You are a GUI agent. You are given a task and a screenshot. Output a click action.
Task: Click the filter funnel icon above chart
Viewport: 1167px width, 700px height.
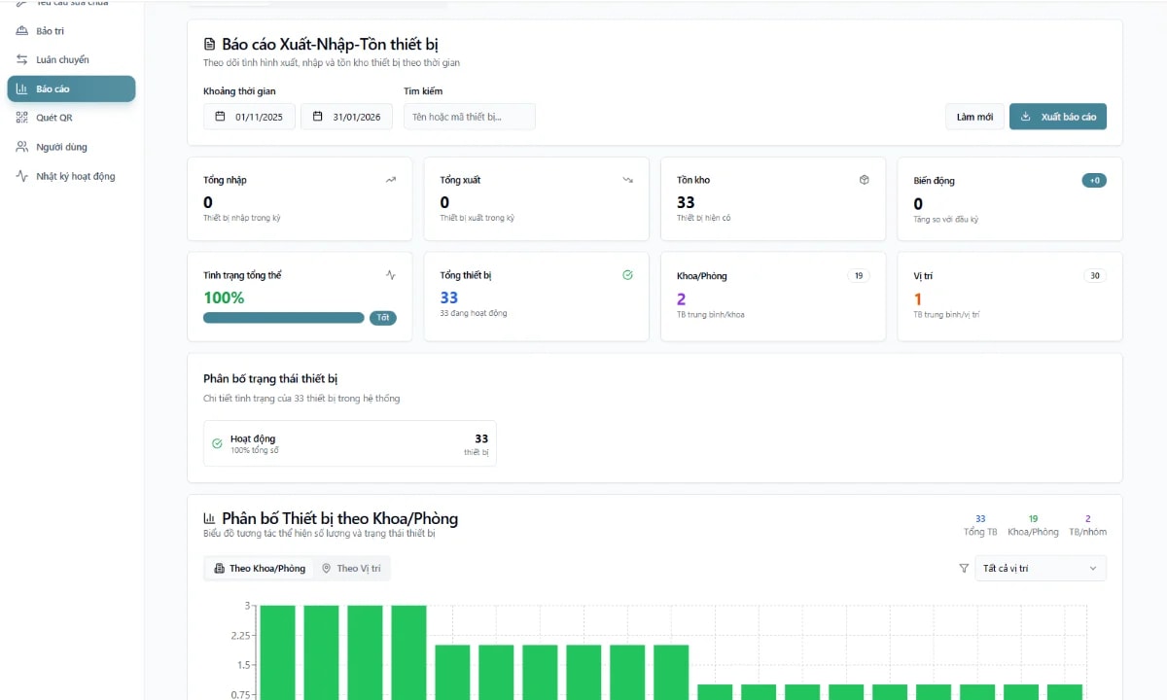tap(964, 569)
